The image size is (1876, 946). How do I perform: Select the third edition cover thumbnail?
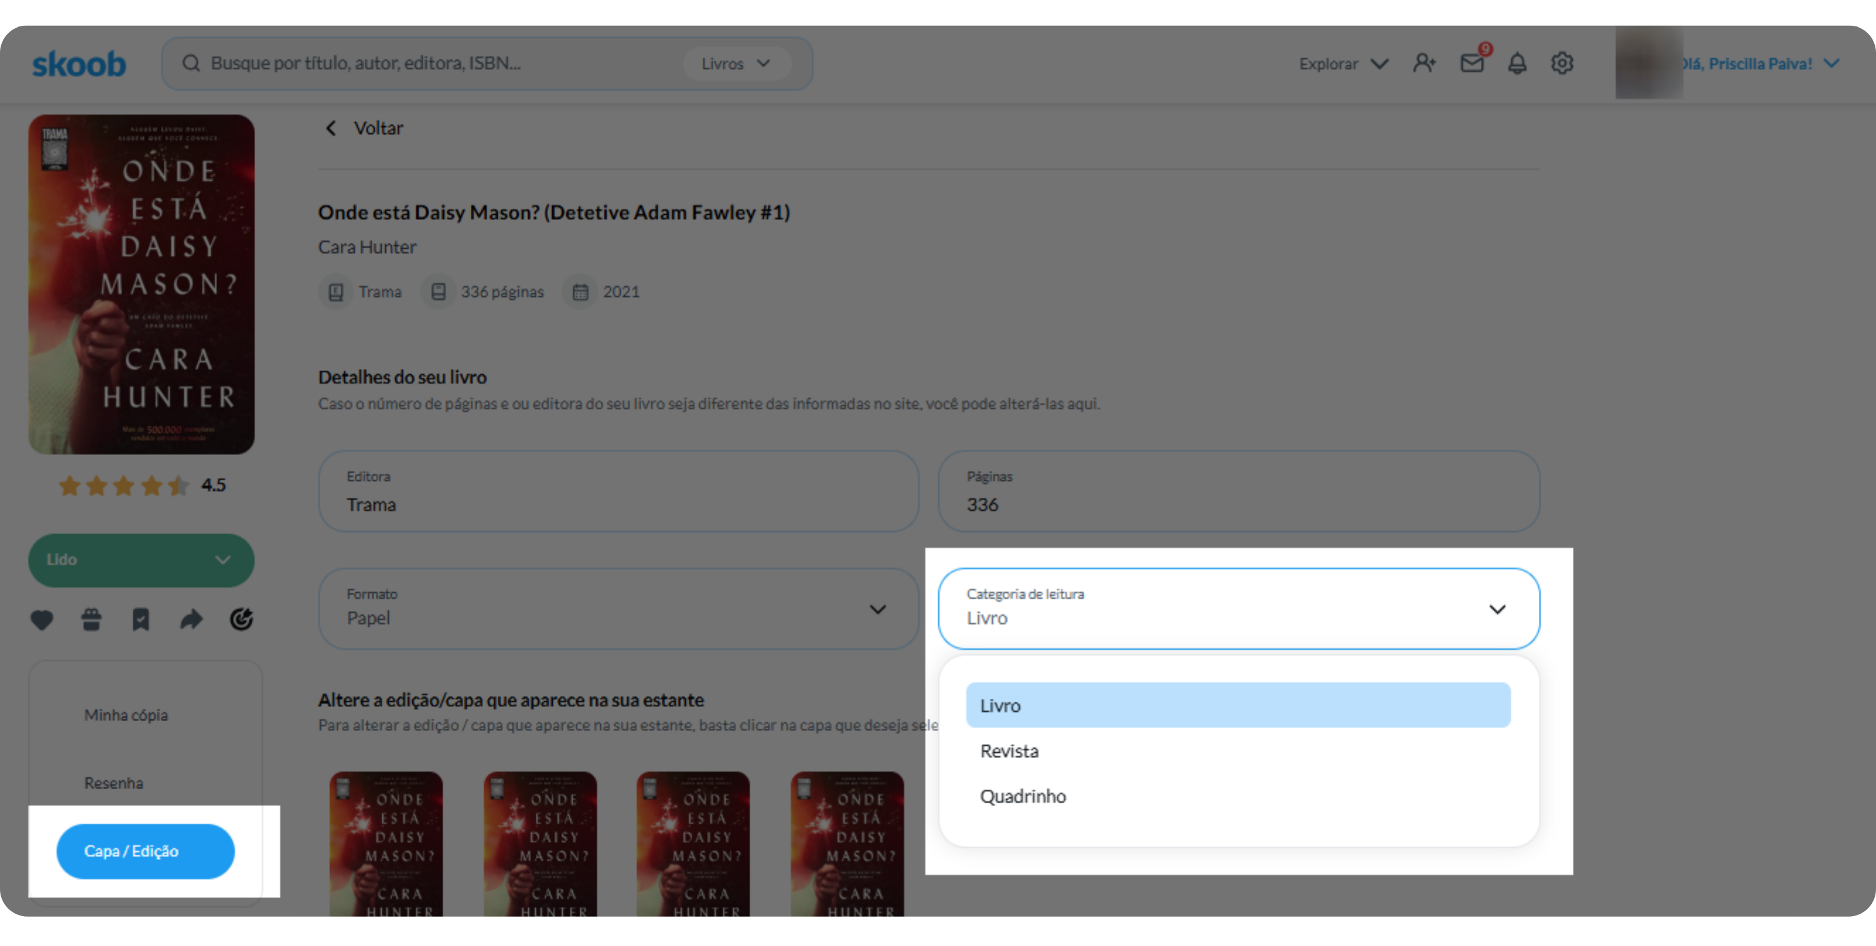coord(694,844)
